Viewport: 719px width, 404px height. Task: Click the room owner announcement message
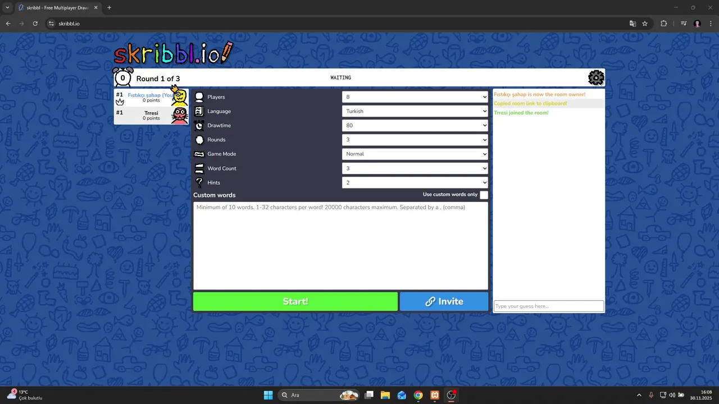coord(539,94)
